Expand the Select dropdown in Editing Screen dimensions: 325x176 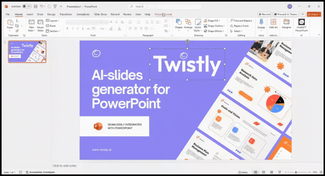[236, 31]
